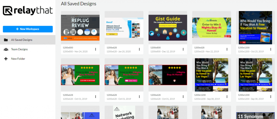This screenshot has height=119, width=277.
Task: Open green design with pink Click Here button
Action: pyautogui.click(x=124, y=75)
